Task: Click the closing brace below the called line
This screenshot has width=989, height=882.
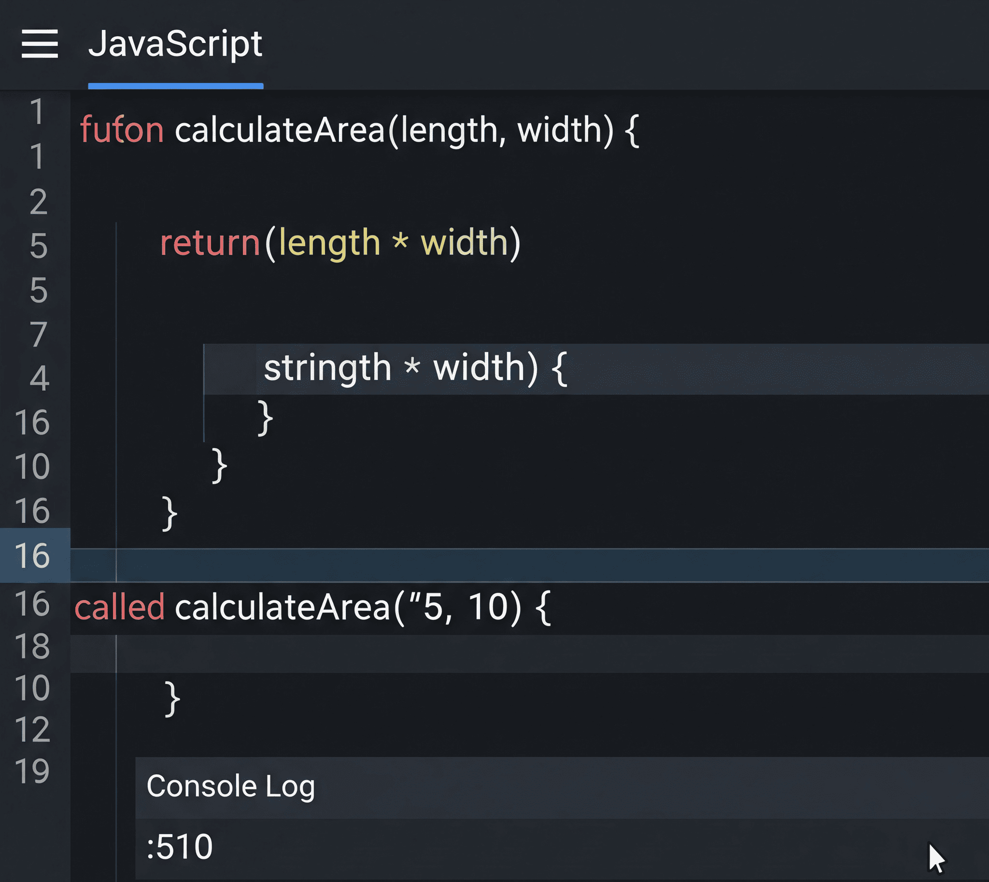Action: click(x=172, y=700)
